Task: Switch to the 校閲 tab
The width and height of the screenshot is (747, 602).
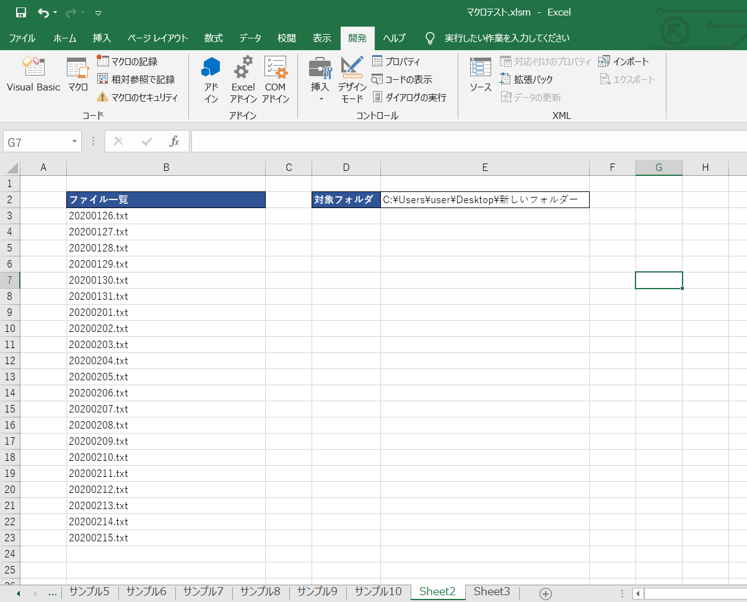Action: [286, 38]
